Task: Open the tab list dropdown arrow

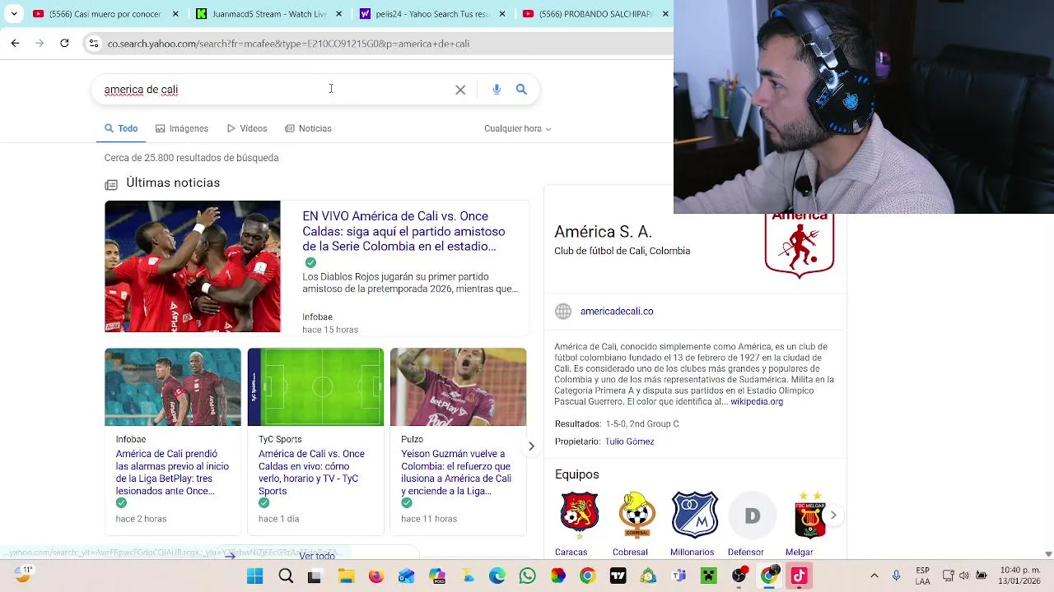Action: pyautogui.click(x=14, y=14)
